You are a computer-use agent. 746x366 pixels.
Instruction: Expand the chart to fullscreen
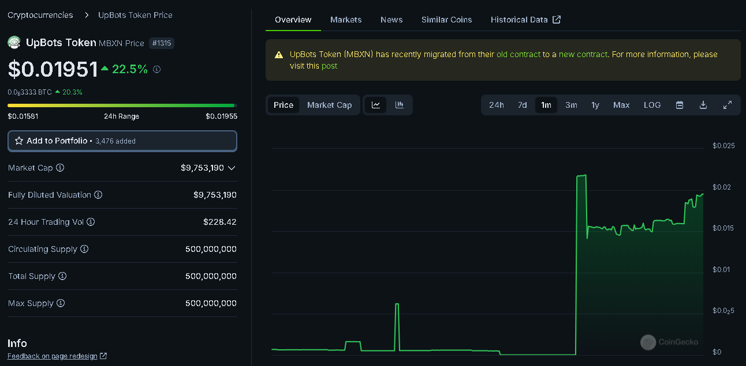[x=728, y=105]
